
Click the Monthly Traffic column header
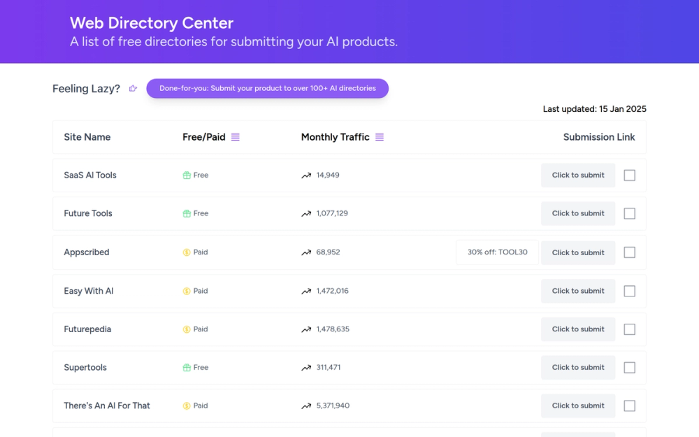[x=336, y=137]
